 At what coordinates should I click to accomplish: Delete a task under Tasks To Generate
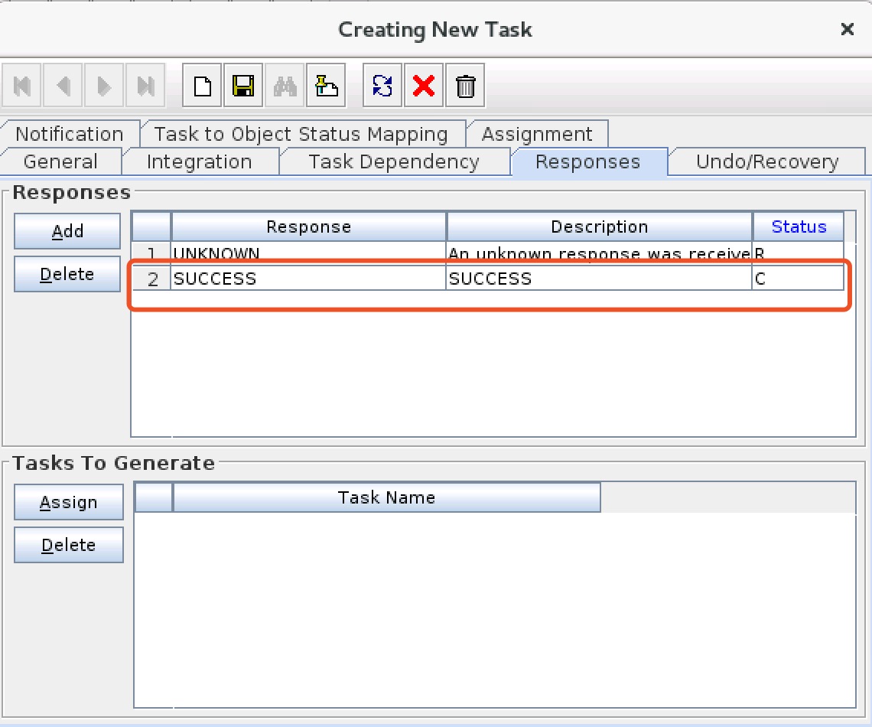(68, 545)
